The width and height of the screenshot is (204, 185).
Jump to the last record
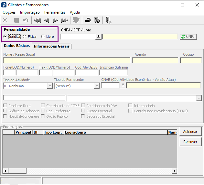coord(64,20)
